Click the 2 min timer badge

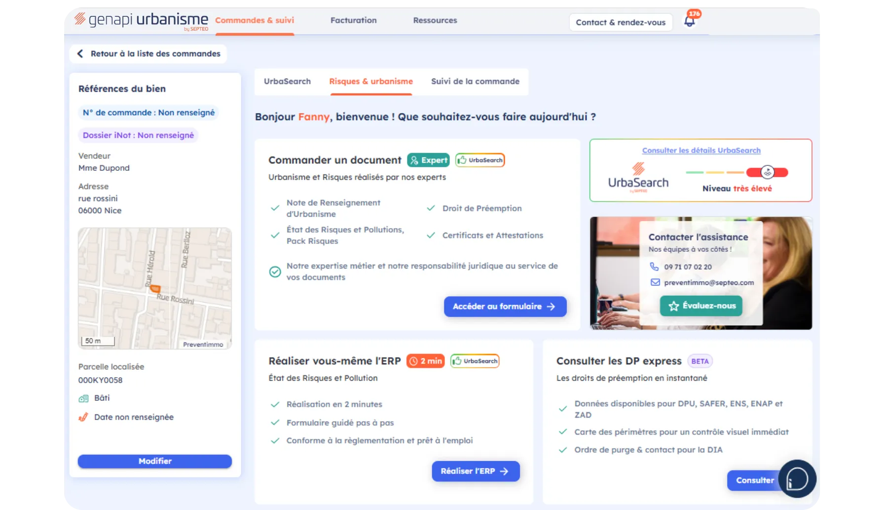425,361
